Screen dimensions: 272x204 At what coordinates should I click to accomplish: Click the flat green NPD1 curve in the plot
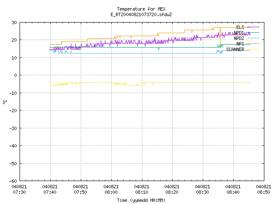(x=122, y=47)
